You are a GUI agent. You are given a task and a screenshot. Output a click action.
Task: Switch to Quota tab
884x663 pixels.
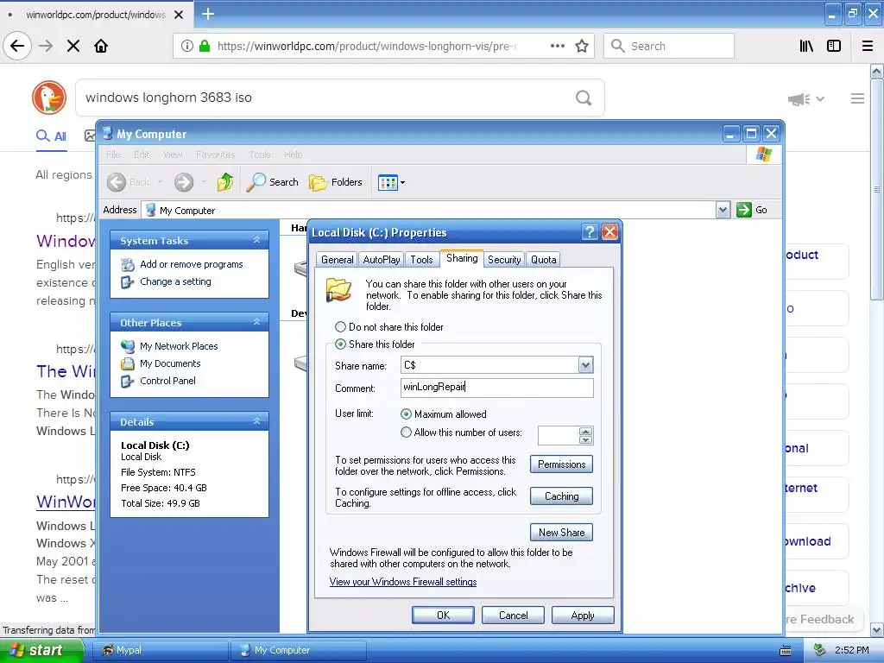tap(544, 259)
